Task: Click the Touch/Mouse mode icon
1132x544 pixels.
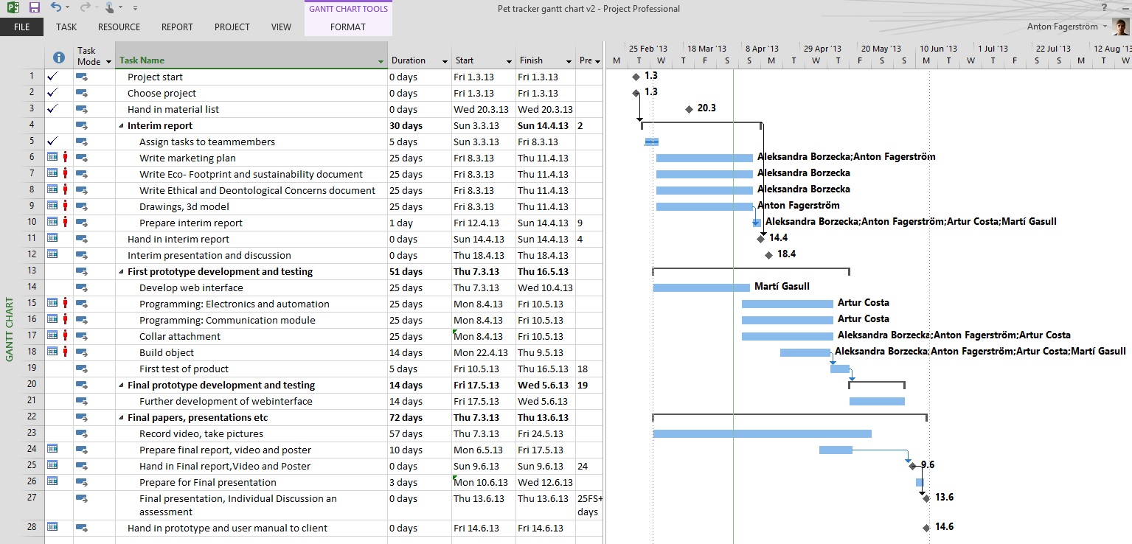Action: click(x=109, y=7)
